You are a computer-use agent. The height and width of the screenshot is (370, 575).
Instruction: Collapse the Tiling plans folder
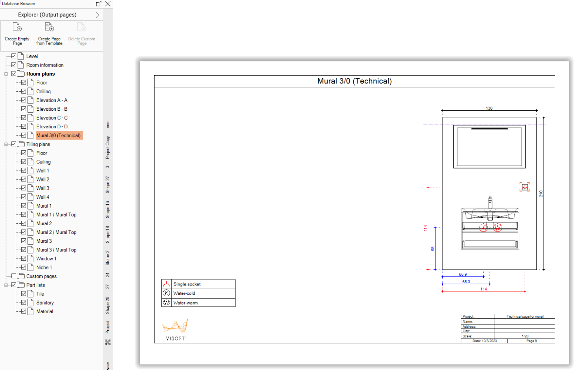tap(6, 144)
